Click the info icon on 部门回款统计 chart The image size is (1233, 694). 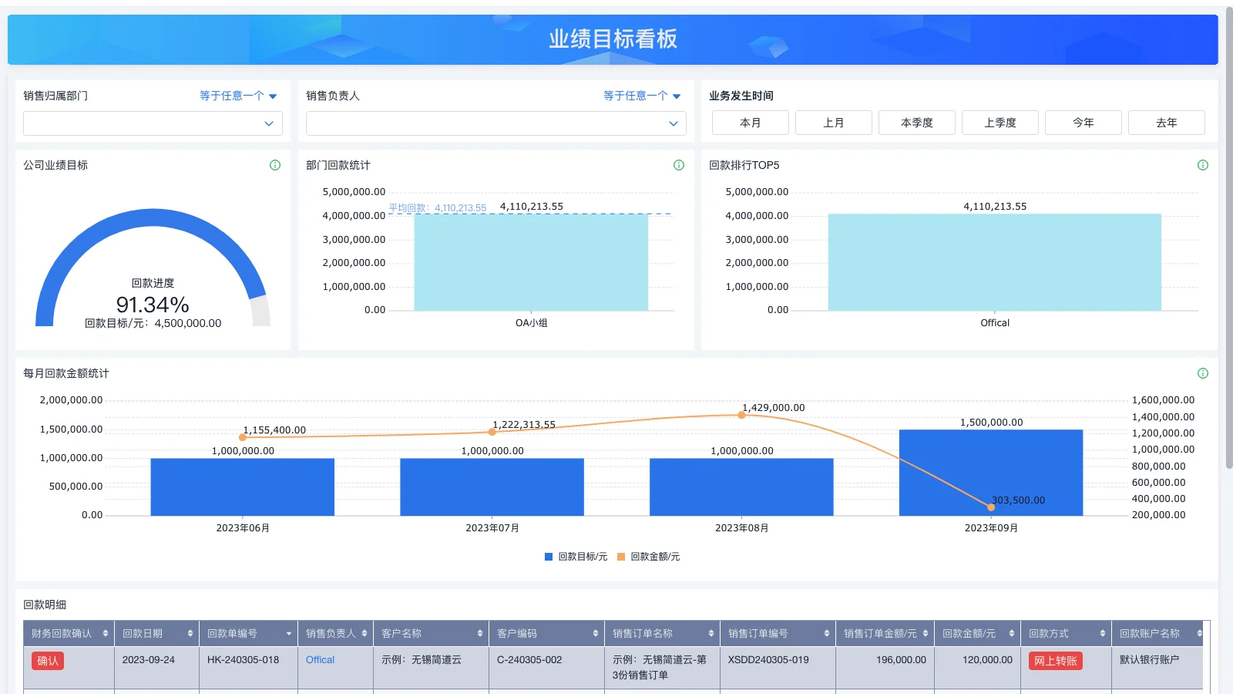coord(679,164)
